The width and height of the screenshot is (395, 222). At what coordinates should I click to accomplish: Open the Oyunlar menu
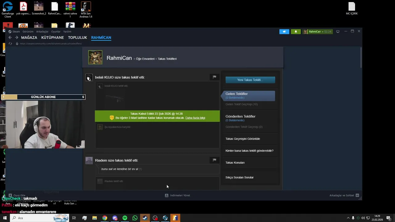(56, 31)
